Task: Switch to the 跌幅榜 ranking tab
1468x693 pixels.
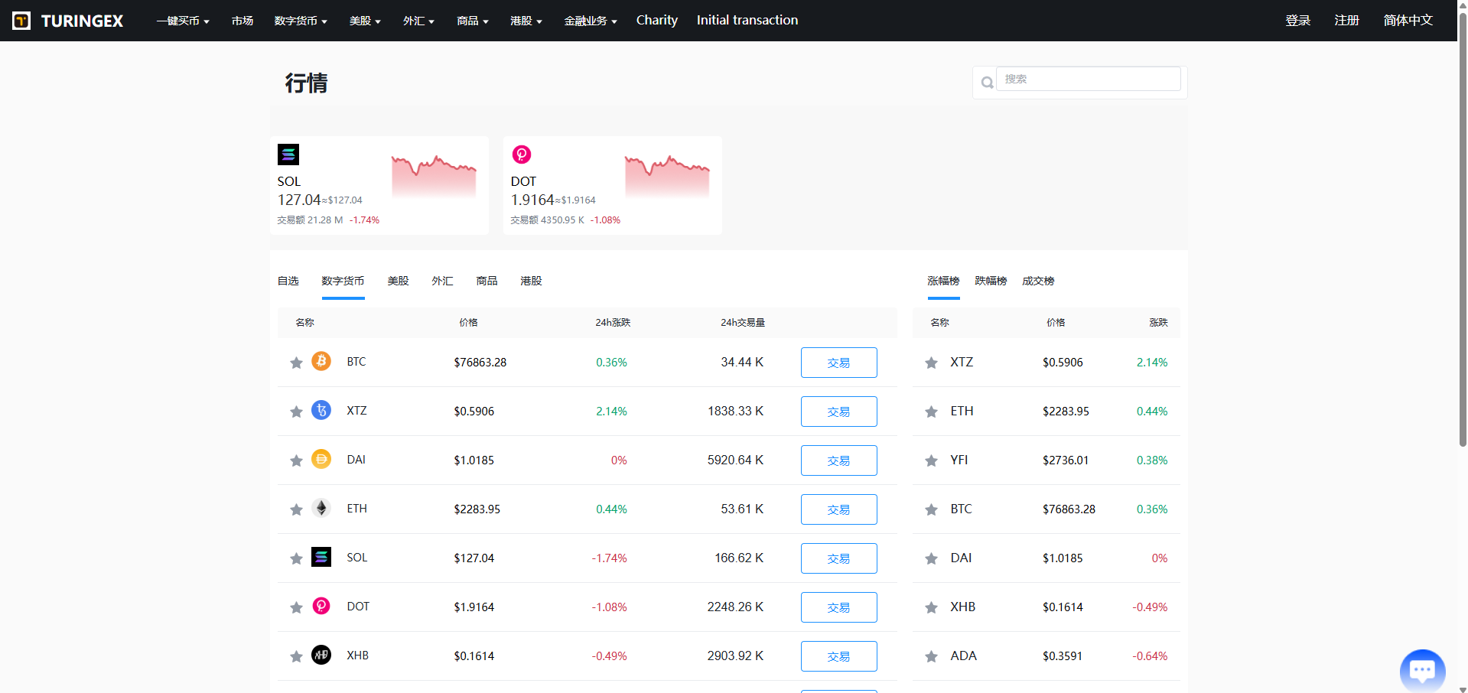Action: [x=991, y=281]
